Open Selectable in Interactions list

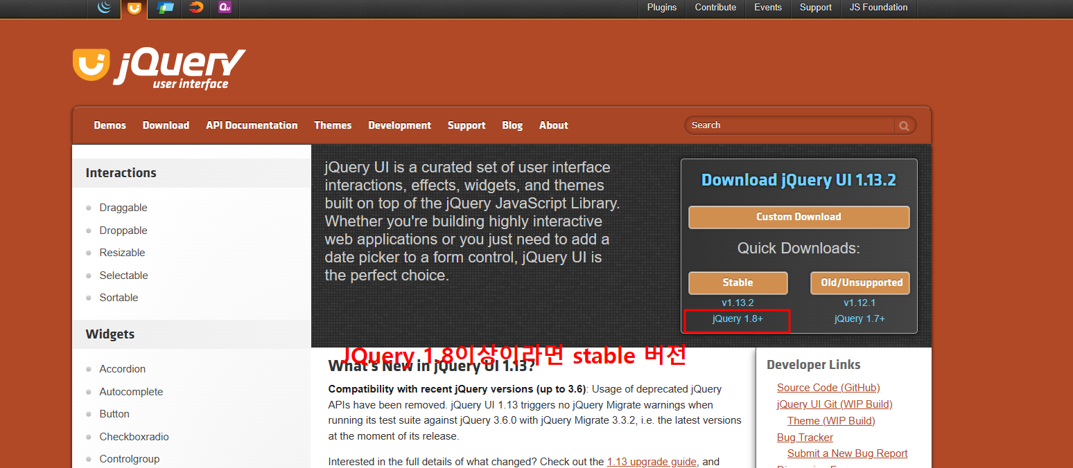click(123, 276)
